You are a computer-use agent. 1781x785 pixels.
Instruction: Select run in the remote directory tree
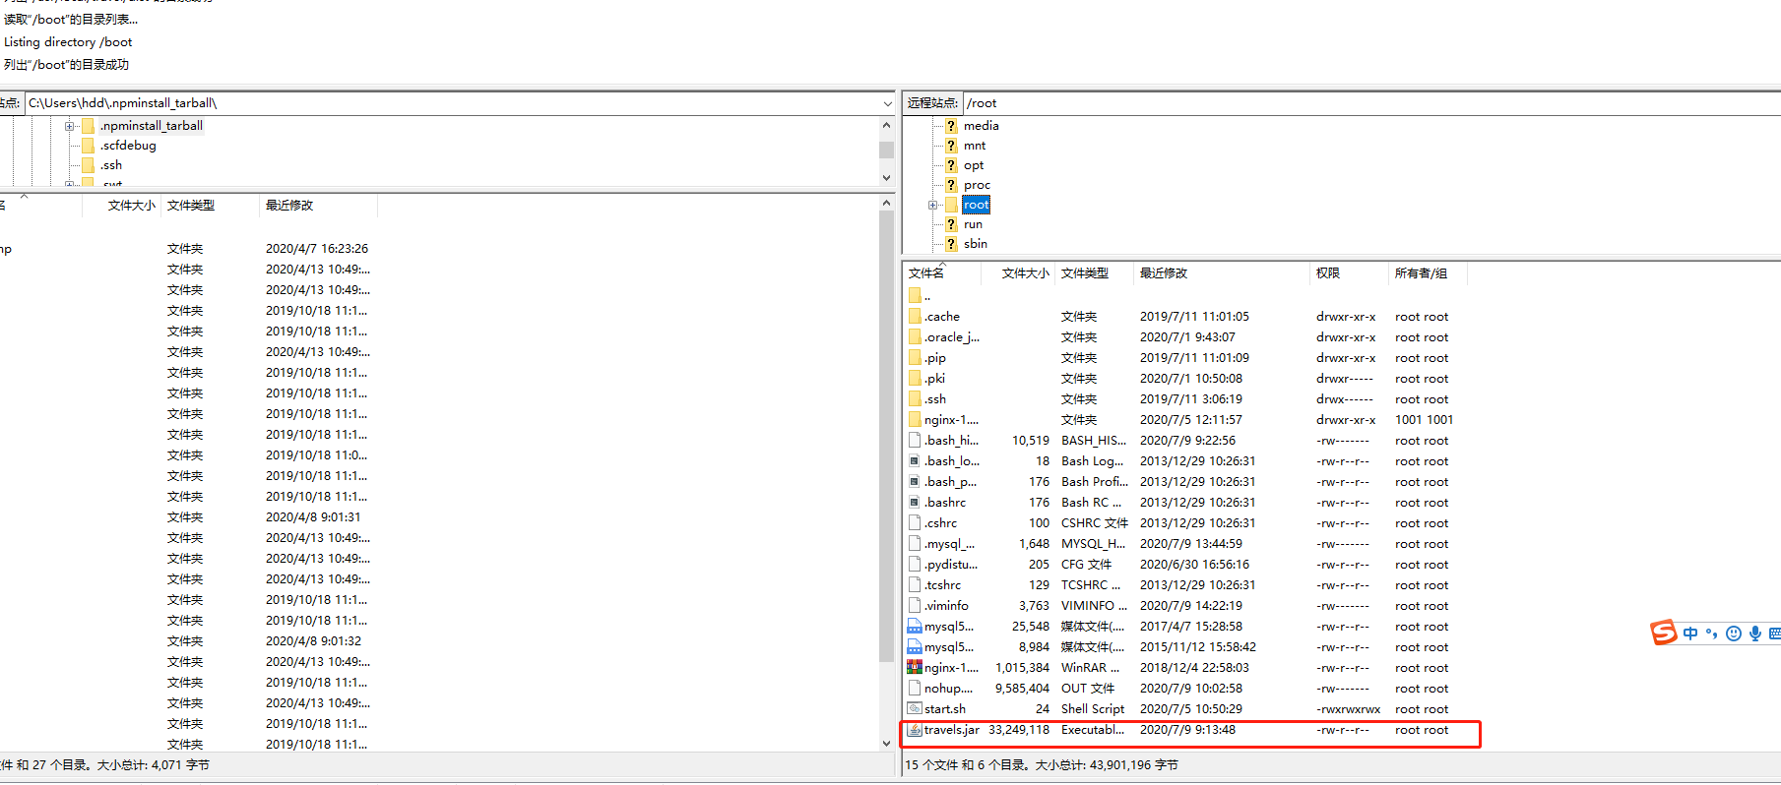973,224
